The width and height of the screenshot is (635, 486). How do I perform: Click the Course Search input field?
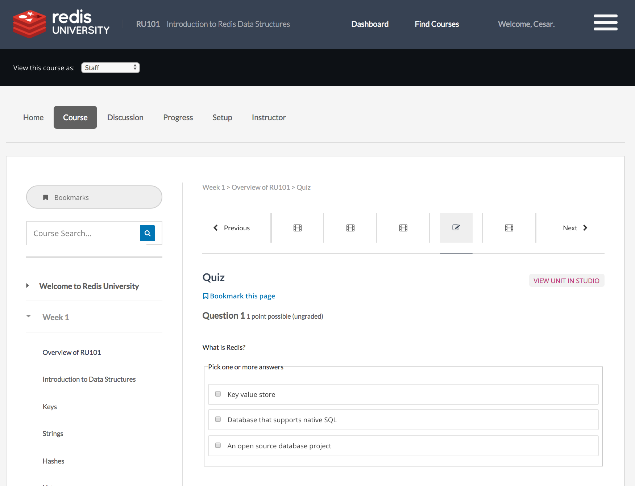pos(83,233)
